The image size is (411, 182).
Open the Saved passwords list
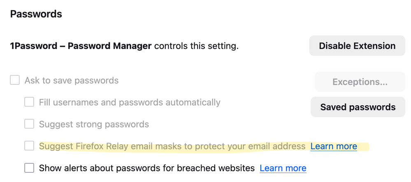click(x=358, y=107)
